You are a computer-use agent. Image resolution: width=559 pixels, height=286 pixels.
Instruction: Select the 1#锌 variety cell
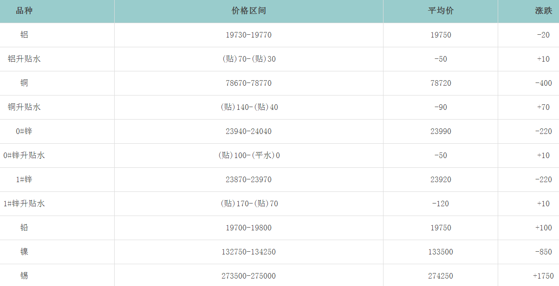(x=24, y=179)
